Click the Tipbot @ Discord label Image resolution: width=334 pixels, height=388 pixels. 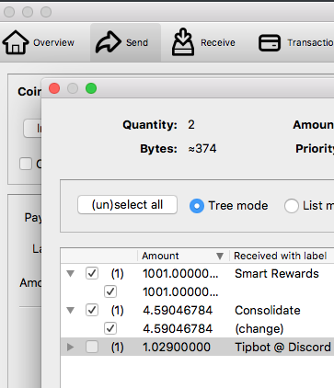(282, 348)
